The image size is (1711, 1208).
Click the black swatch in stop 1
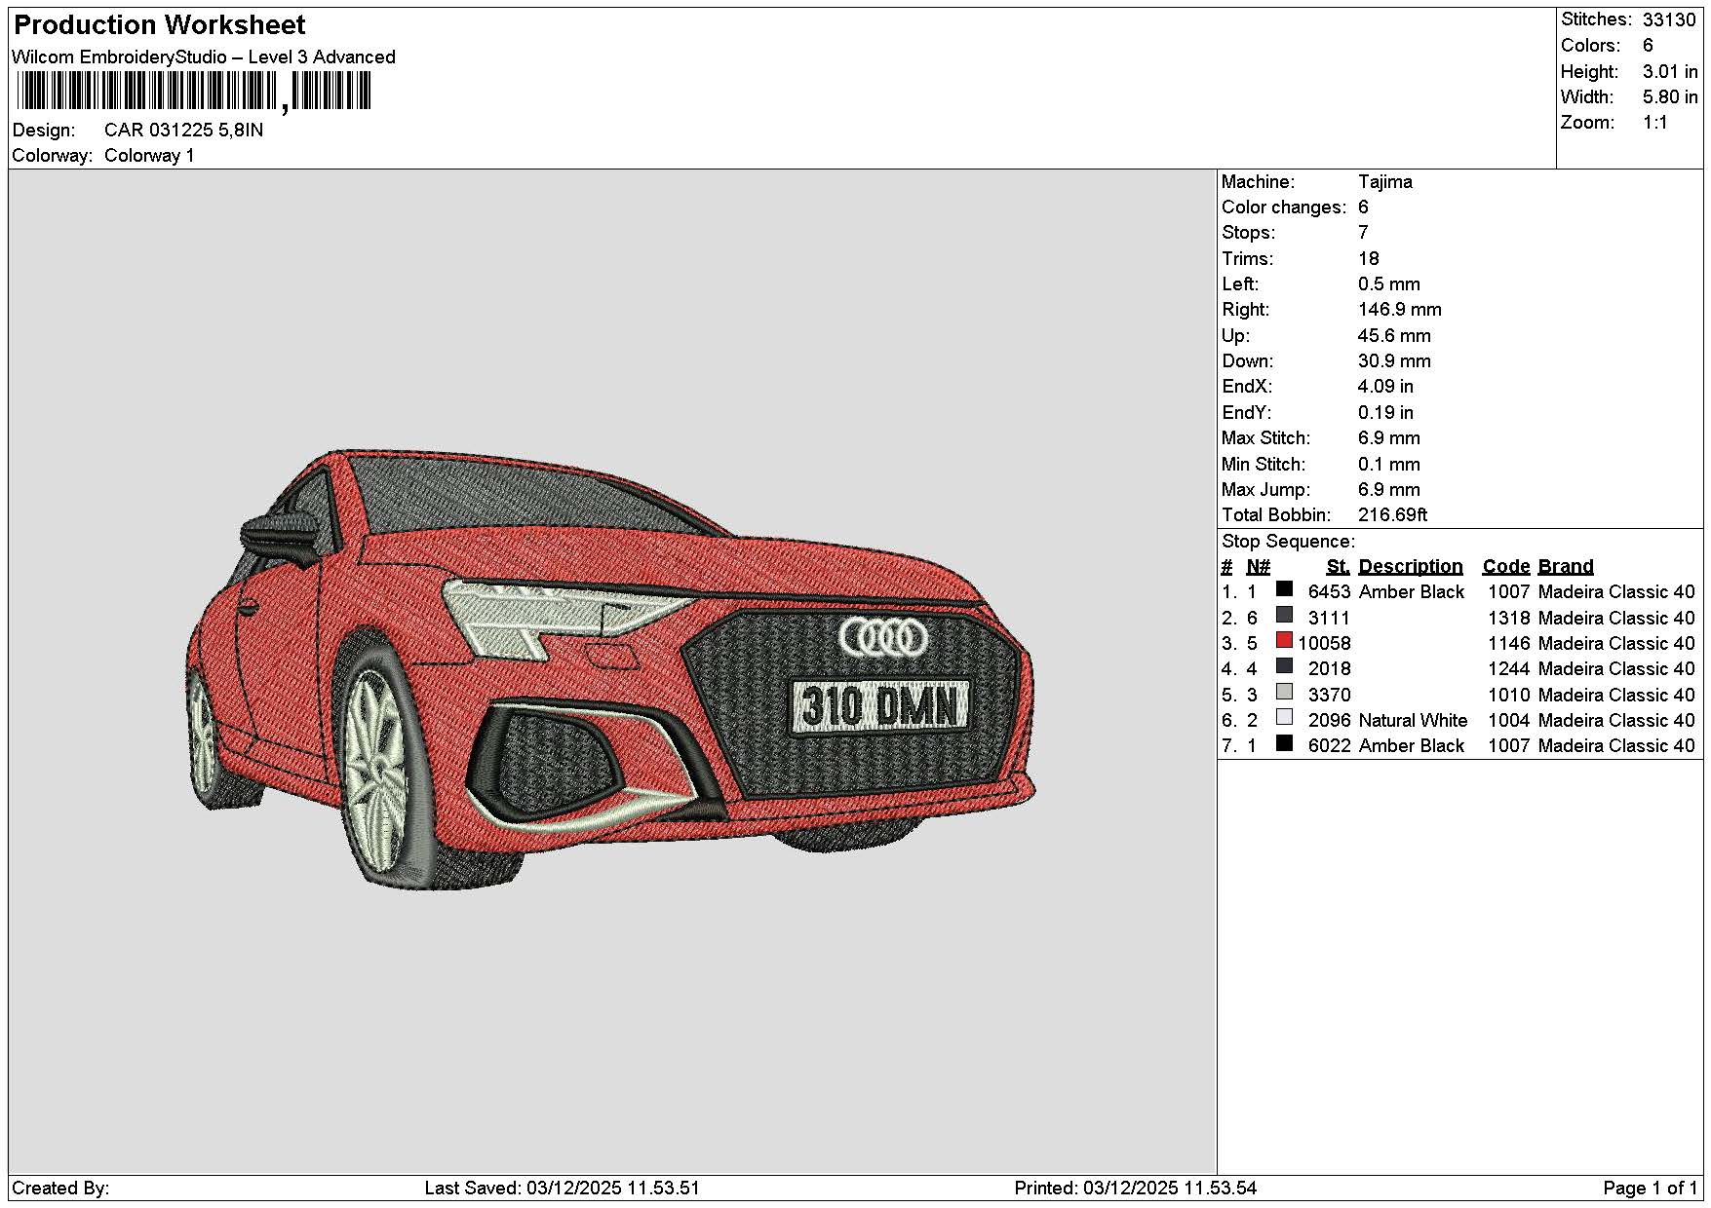pos(1284,589)
